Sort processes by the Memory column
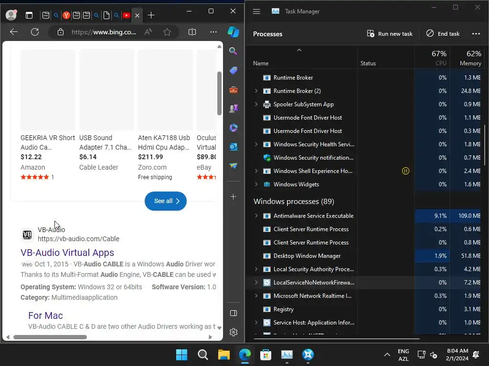 point(470,63)
